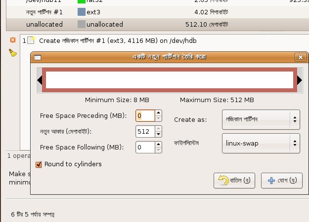Open the Create as partition type dropdown
Image resolution: width=309 pixels, height=222 pixels.
[261, 119]
